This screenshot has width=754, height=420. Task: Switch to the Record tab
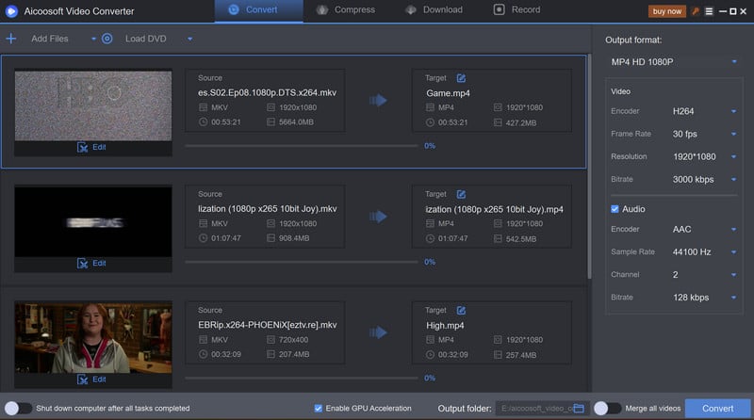(x=517, y=10)
